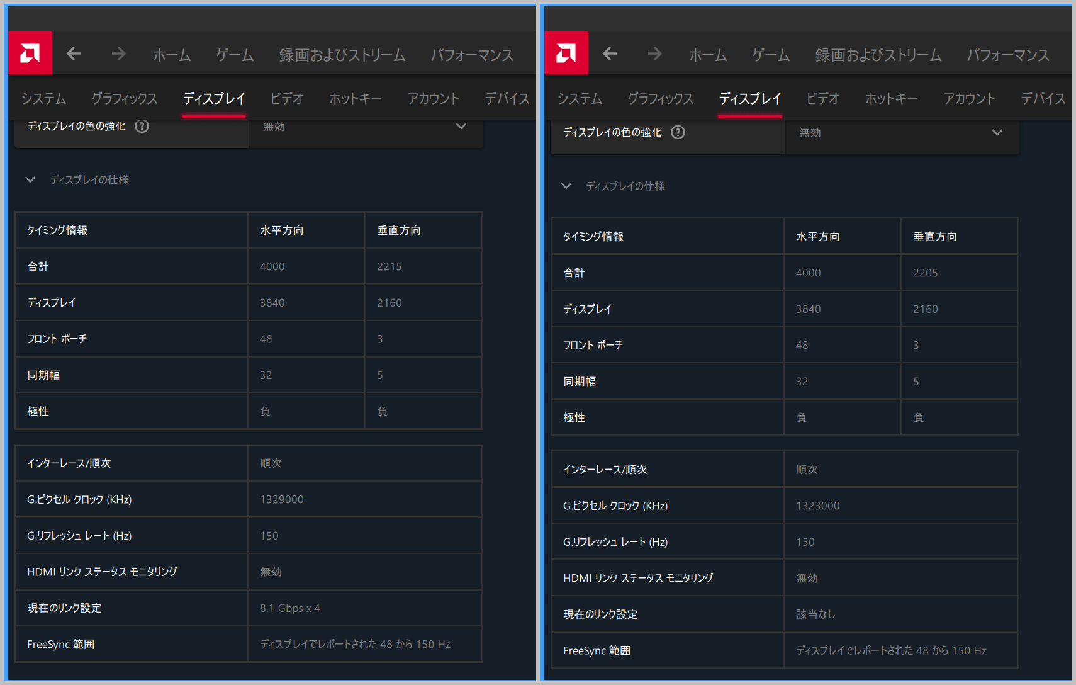Open the ゲーム tab in the left window
Screen dimensions: 1076x685
click(235, 55)
